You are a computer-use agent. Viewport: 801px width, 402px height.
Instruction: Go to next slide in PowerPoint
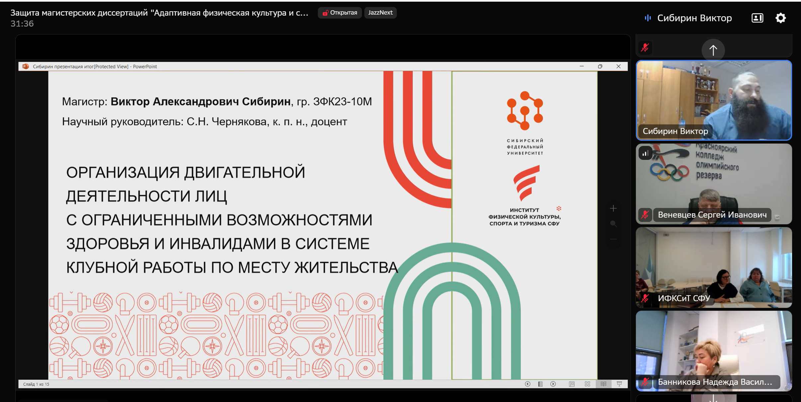click(553, 384)
